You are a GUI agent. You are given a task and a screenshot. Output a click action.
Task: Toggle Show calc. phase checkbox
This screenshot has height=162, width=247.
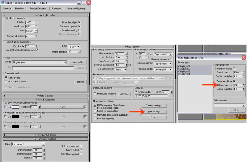point(79,26)
